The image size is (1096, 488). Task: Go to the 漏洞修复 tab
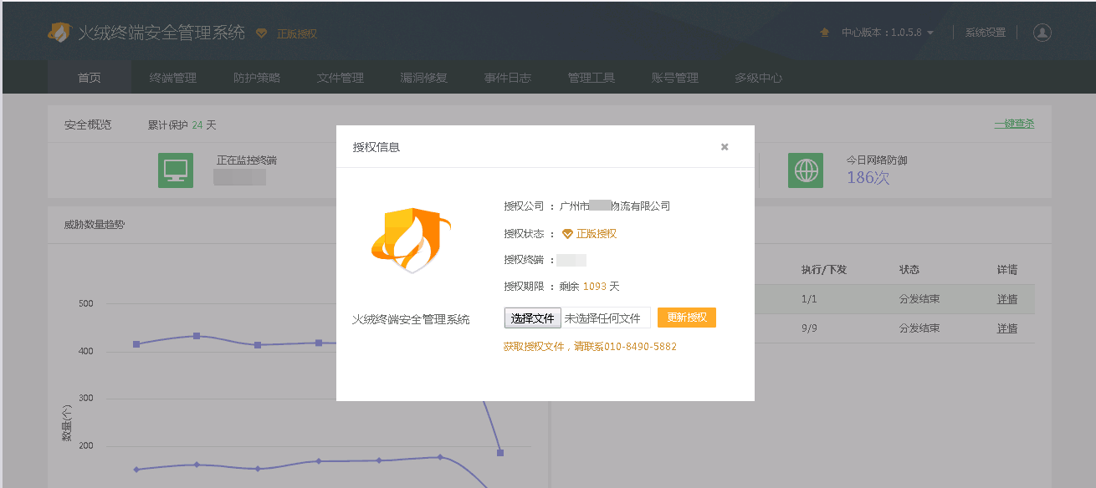(424, 78)
